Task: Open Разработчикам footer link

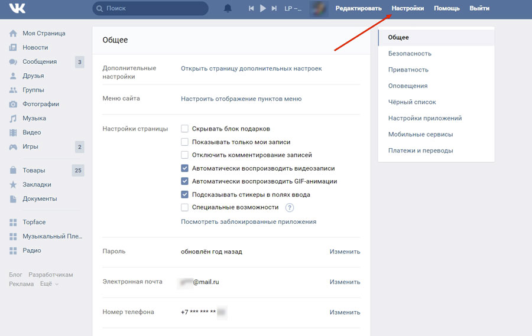Action: 51,275
